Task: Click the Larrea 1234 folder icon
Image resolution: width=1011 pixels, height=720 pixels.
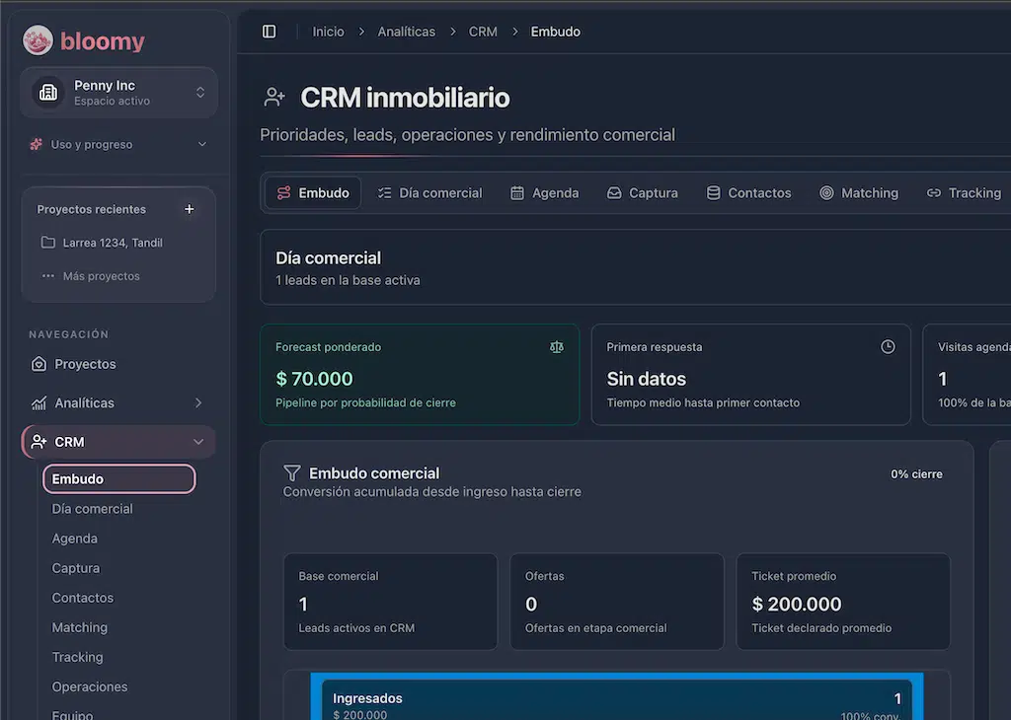Action: [x=47, y=243]
